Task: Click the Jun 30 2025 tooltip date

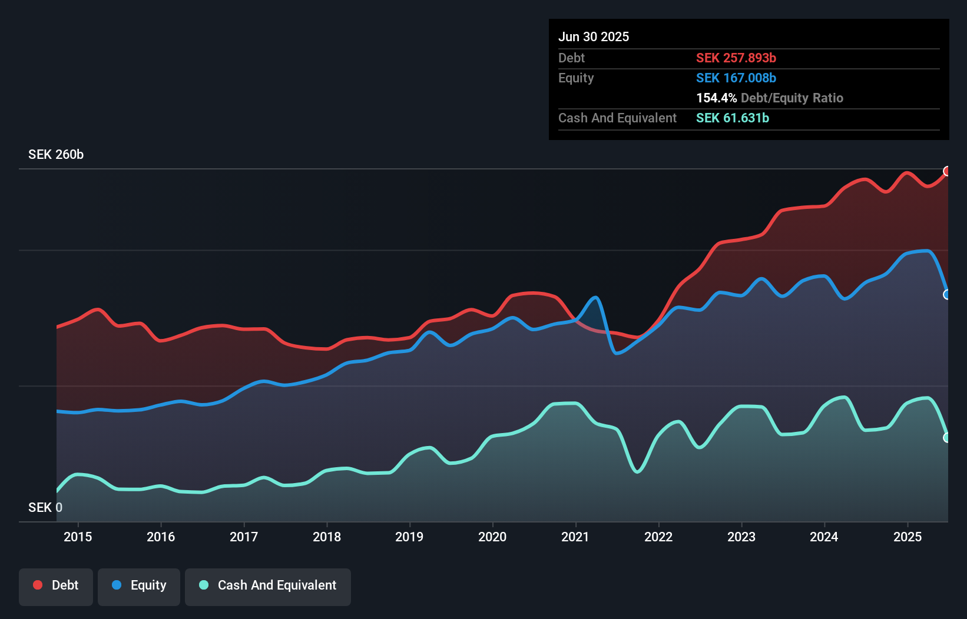Action: tap(594, 36)
